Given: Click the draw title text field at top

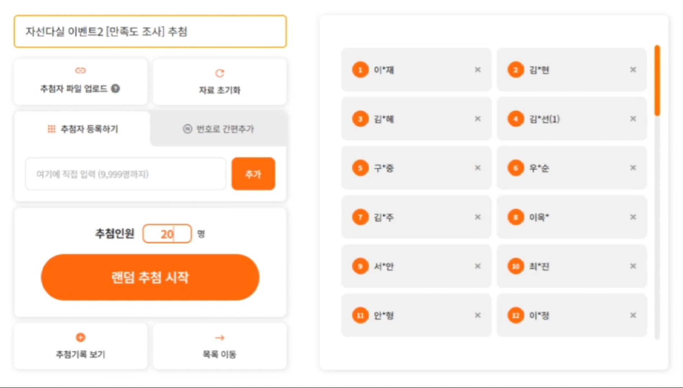Looking at the screenshot, I should pos(150,32).
